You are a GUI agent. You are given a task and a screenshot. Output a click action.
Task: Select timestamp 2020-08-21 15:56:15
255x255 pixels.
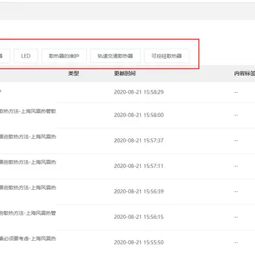click(139, 217)
